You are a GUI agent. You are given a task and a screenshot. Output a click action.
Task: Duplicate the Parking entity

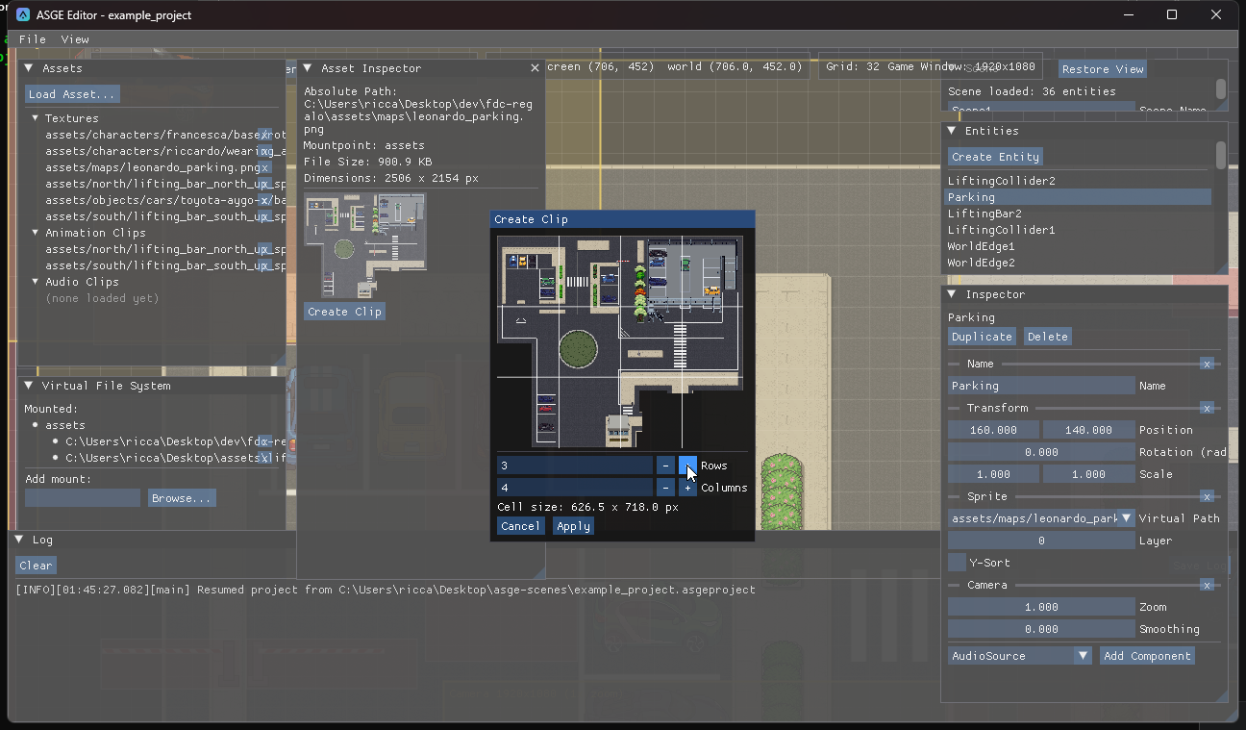(982, 337)
